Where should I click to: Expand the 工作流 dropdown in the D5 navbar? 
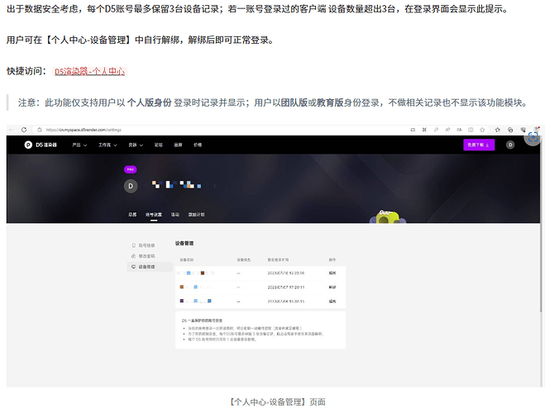(x=108, y=145)
